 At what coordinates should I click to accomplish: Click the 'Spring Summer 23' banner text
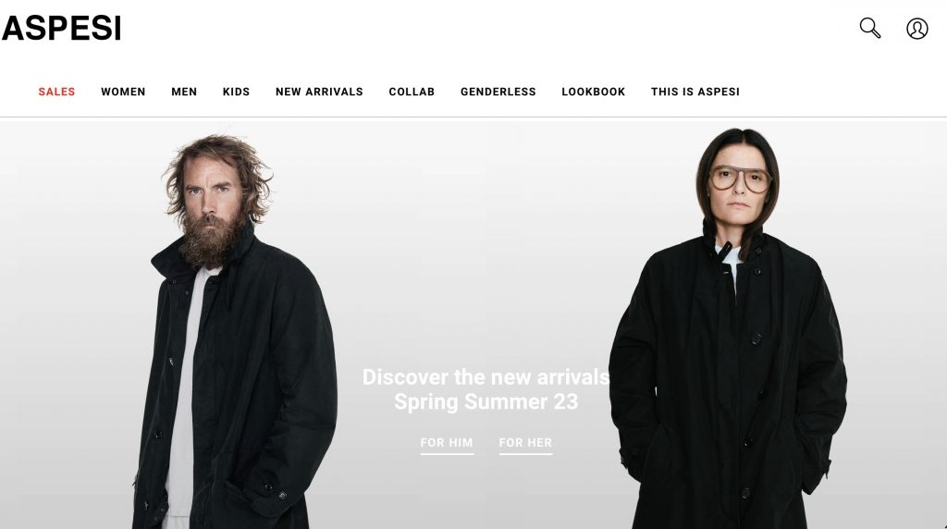pos(486,402)
